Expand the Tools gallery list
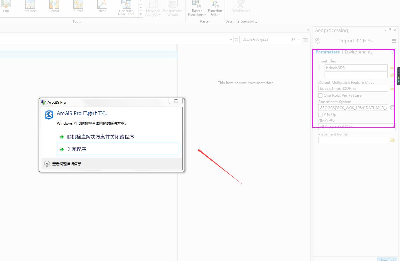 [x=141, y=14]
